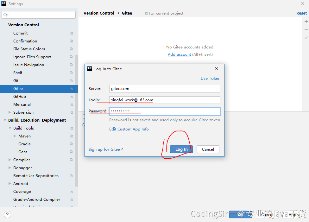Image resolution: width=309 pixels, height=222 pixels.
Task: Click the minus icon to remove account
Action: [306, 29]
